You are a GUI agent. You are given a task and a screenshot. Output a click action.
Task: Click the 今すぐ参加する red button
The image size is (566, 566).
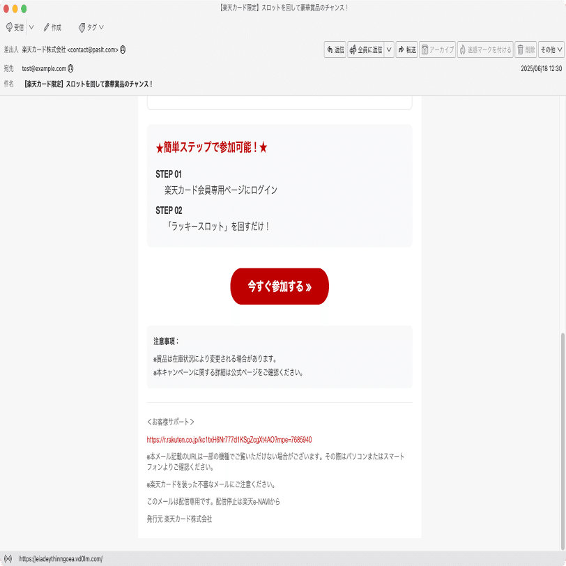280,286
